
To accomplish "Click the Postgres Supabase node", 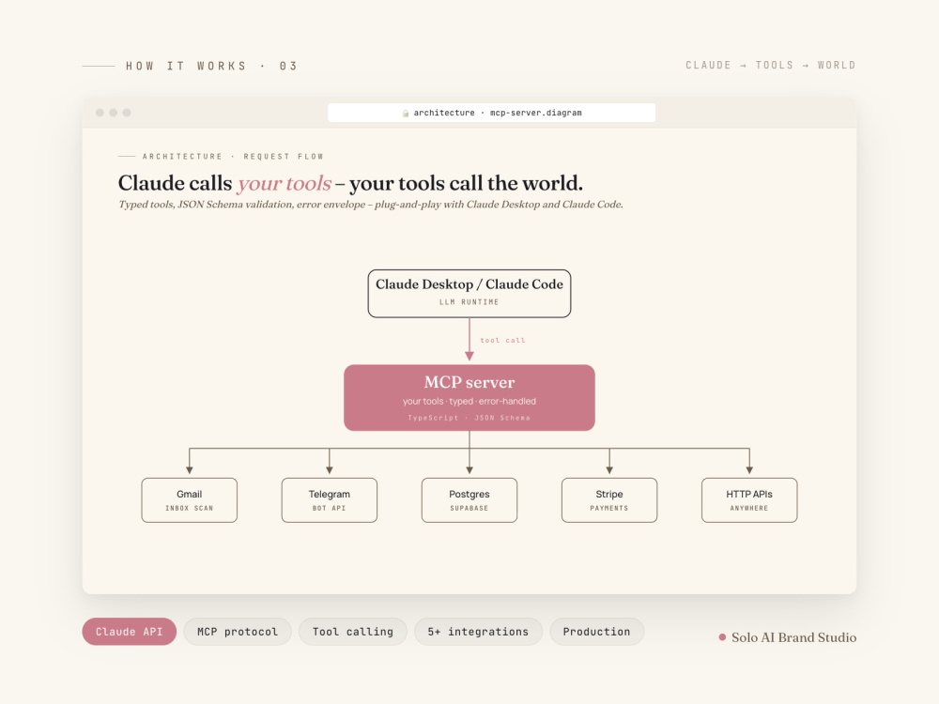I will pos(469,500).
